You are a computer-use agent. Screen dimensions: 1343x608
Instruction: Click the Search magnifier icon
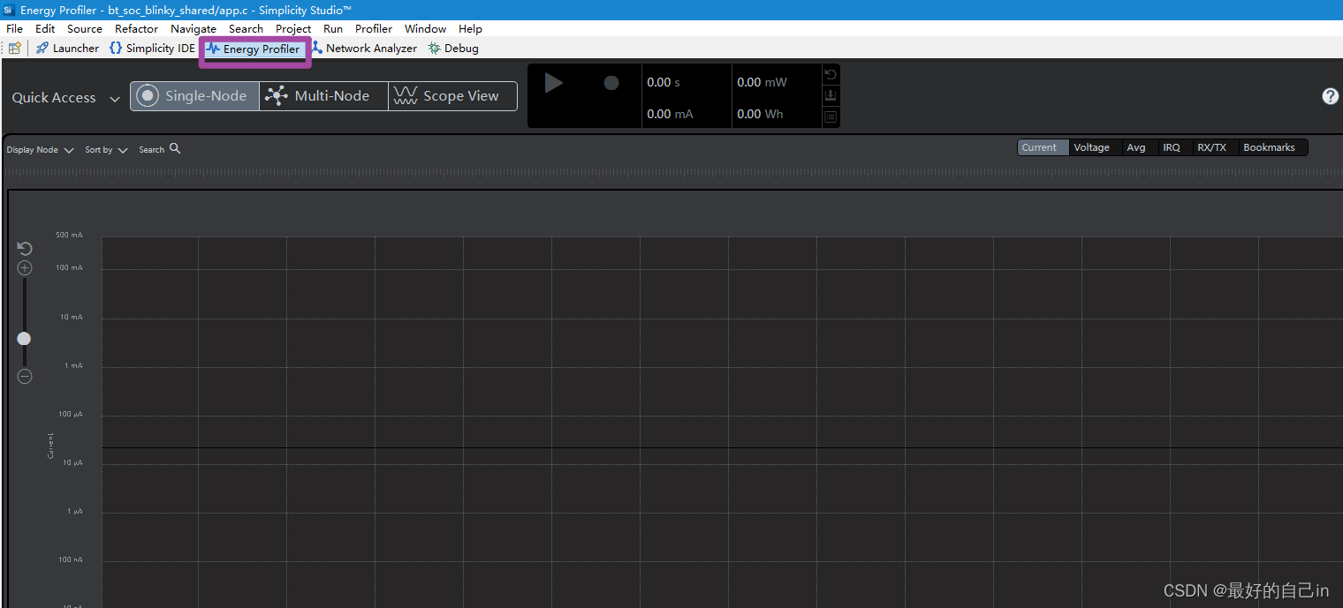click(x=175, y=148)
